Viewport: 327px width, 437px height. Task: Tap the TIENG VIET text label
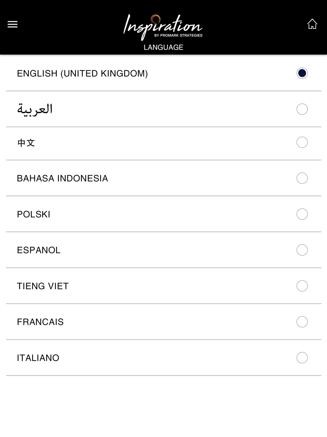(x=43, y=286)
